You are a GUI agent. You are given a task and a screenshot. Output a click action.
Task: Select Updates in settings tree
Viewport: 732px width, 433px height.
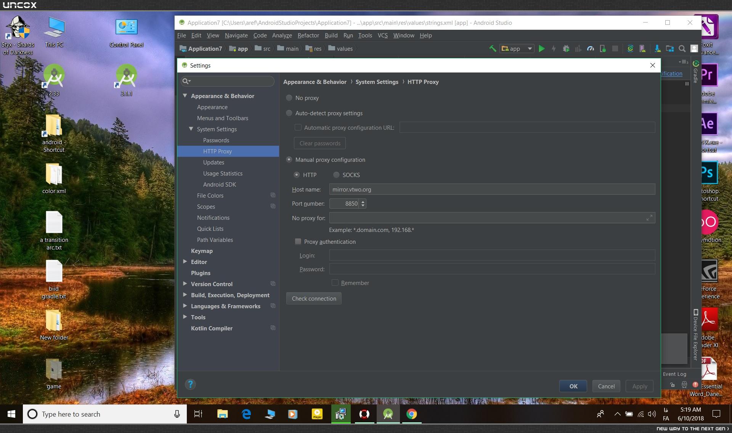[213, 162]
